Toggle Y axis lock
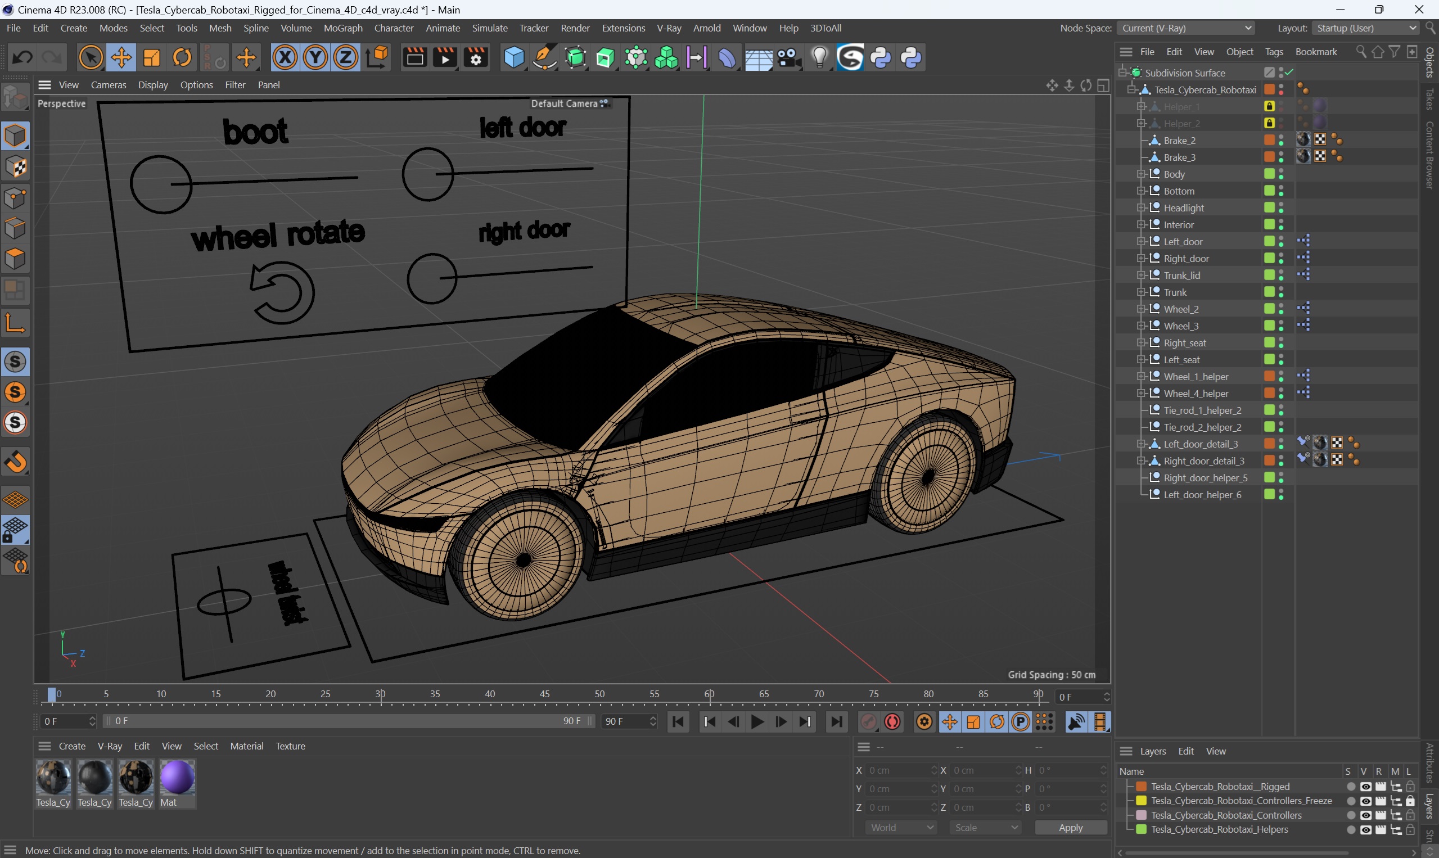 tap(315, 57)
